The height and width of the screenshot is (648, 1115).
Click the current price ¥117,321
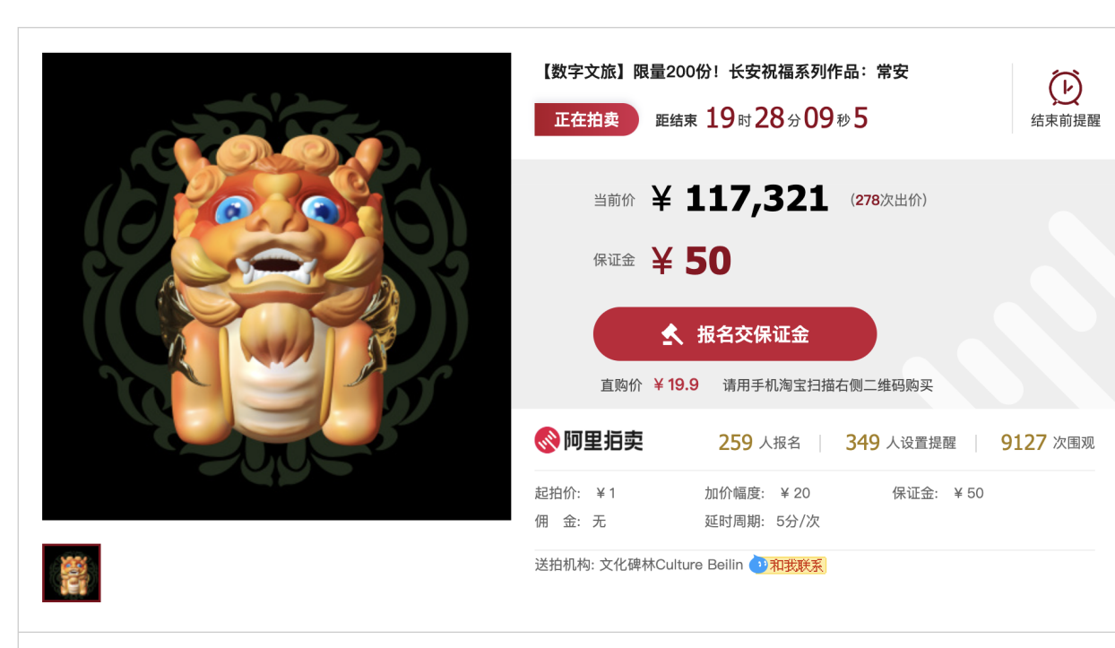(x=739, y=198)
